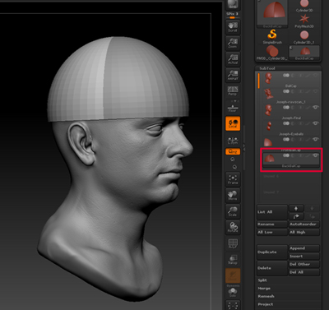329x310 pixels.
Task: Click the Frame mesh button
Action: [233, 179]
